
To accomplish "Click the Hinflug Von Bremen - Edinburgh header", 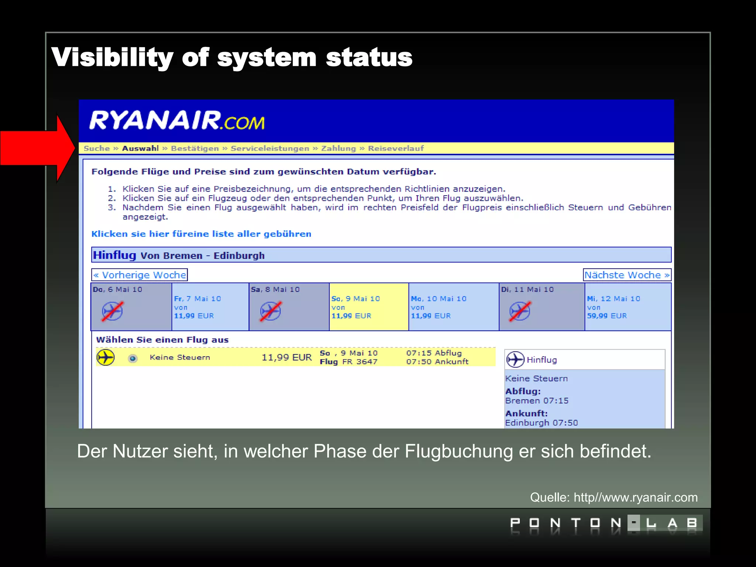I will point(381,255).
